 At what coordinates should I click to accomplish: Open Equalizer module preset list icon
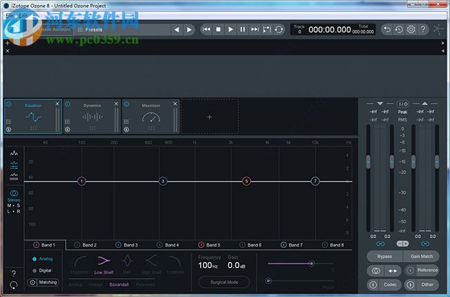click(8, 122)
